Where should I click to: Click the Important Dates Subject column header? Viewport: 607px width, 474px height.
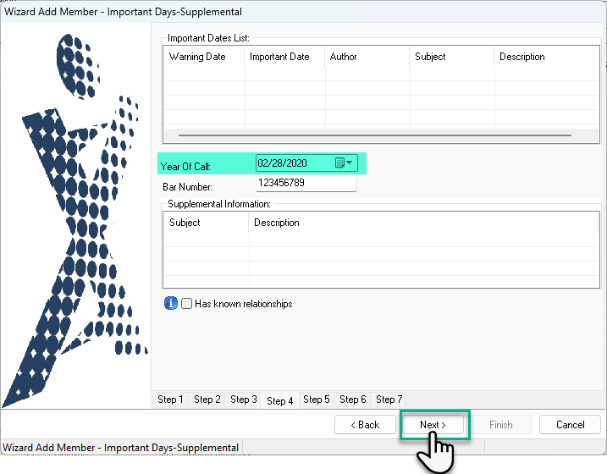click(x=452, y=57)
